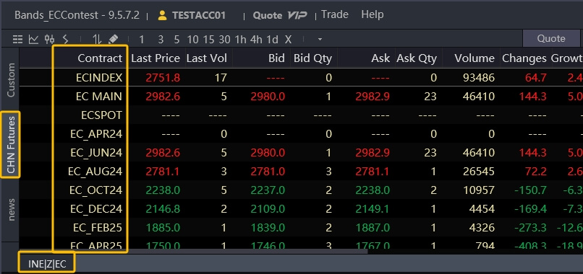Click the Bands_ECContest - 9.5.7.2 title
Image resolution: width=583 pixels, height=274 pixels.
click(x=77, y=16)
